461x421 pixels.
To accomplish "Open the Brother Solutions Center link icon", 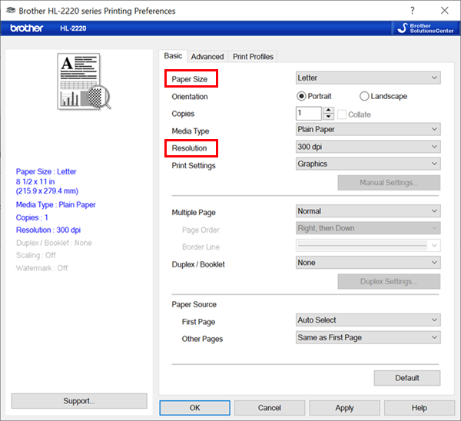I will click(x=425, y=28).
